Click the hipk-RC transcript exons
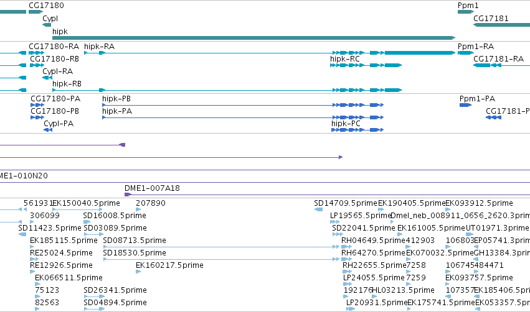 click(366, 65)
